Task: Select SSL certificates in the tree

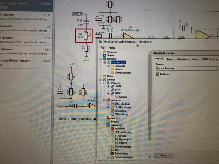Action: coord(123,132)
